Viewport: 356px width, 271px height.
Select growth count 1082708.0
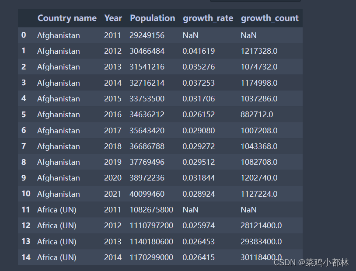[x=259, y=162]
